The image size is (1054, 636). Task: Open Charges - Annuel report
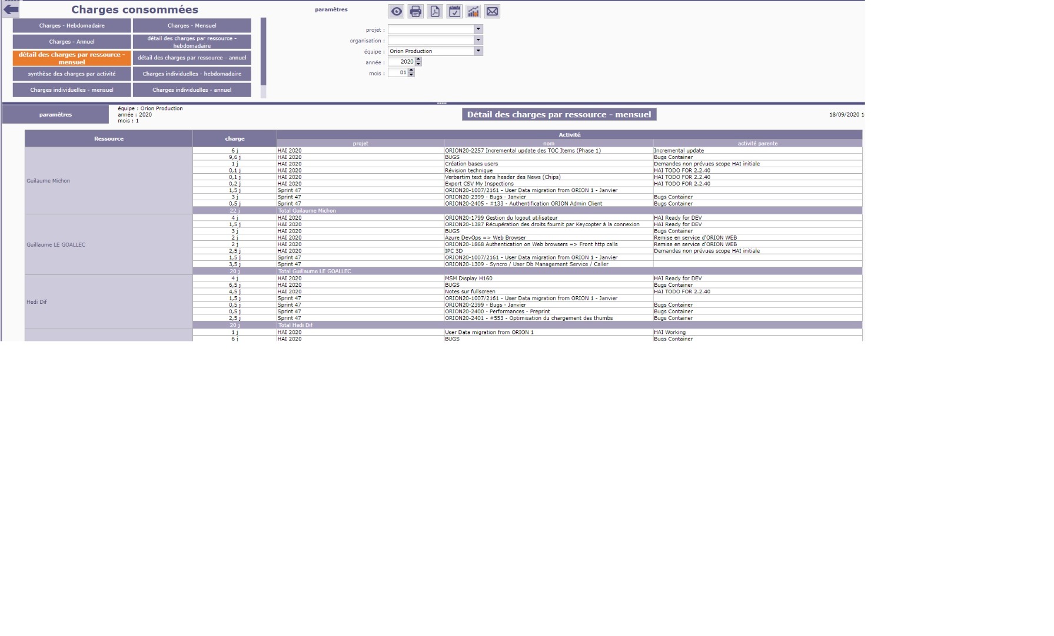[72, 42]
